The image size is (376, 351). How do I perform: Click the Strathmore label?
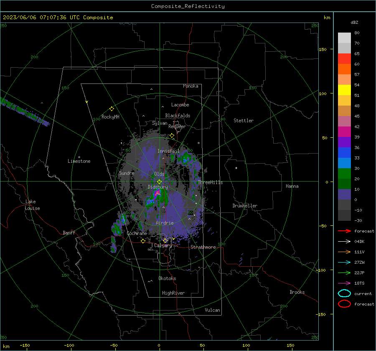click(203, 247)
